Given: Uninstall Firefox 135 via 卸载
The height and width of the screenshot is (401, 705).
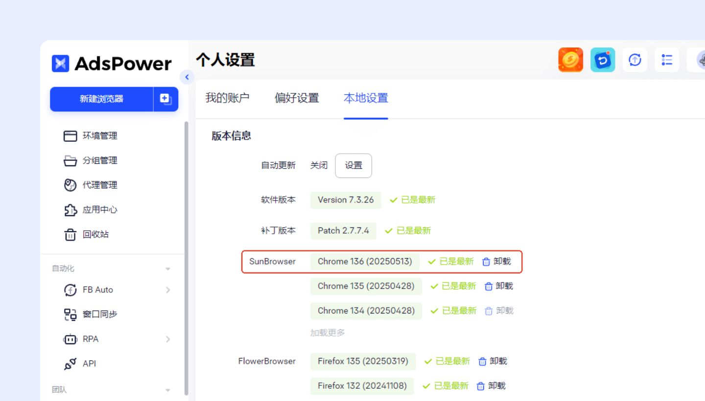Looking at the screenshot, I should 498,361.
